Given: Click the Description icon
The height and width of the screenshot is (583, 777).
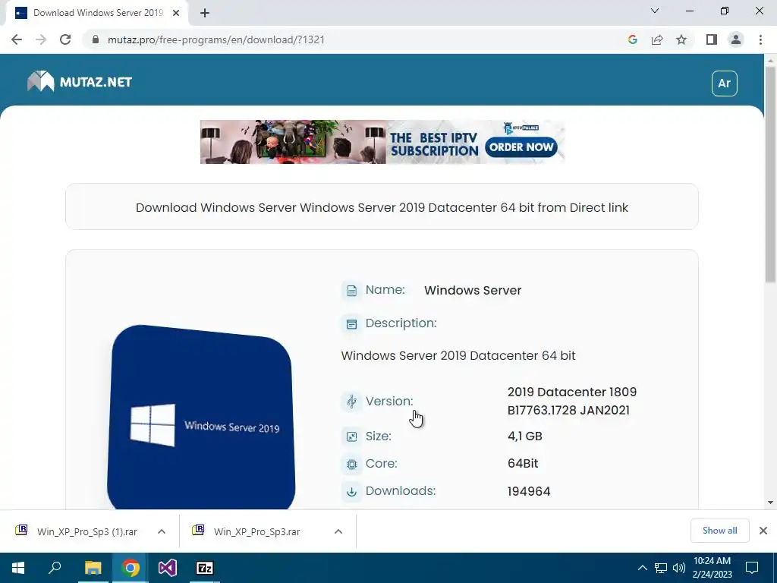Looking at the screenshot, I should pyautogui.click(x=351, y=324).
